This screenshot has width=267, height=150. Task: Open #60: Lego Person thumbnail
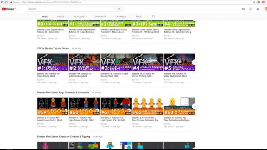click(x=84, y=106)
